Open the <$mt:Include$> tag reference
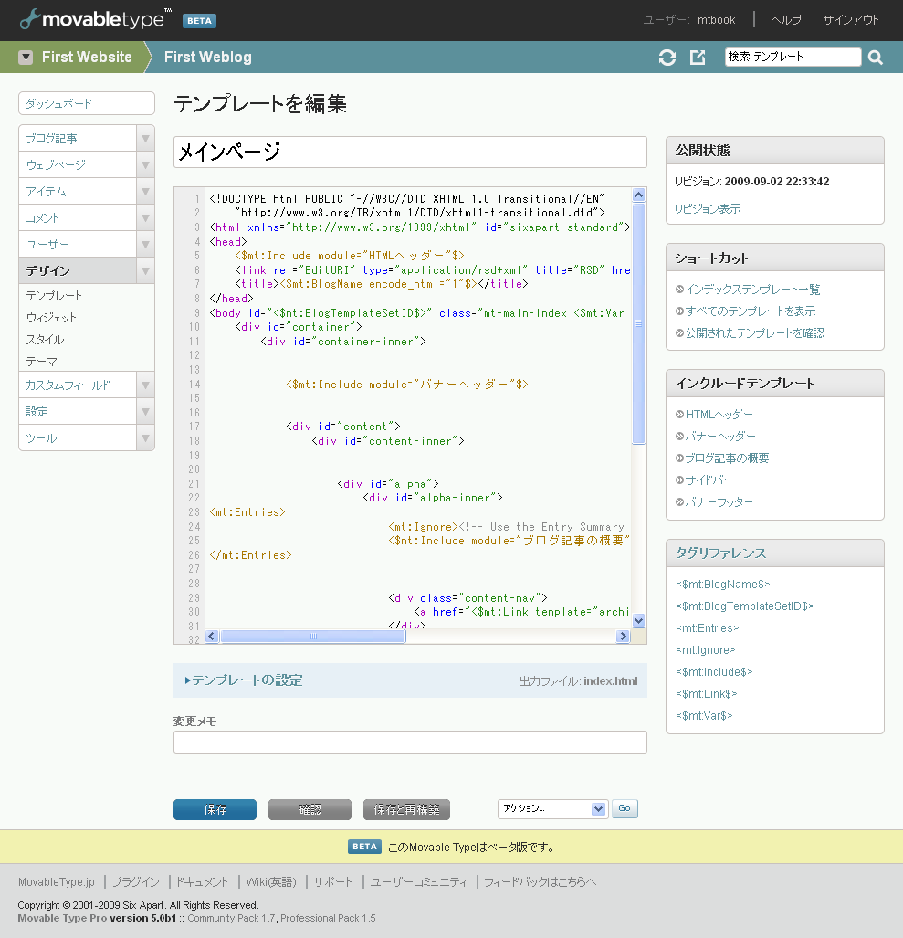903x938 pixels. (714, 672)
